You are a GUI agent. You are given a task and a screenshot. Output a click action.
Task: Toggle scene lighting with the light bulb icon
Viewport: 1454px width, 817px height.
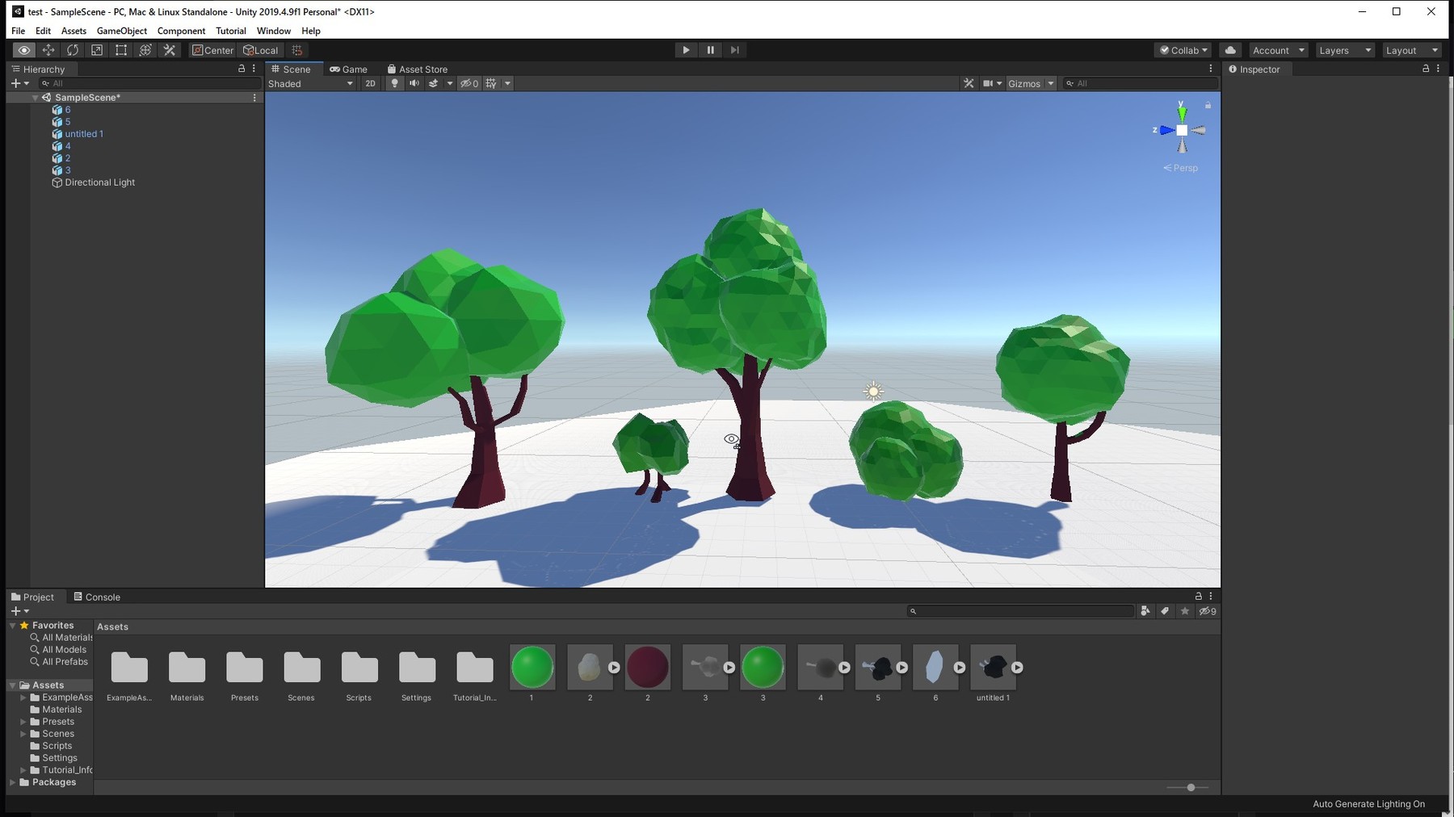pos(393,83)
